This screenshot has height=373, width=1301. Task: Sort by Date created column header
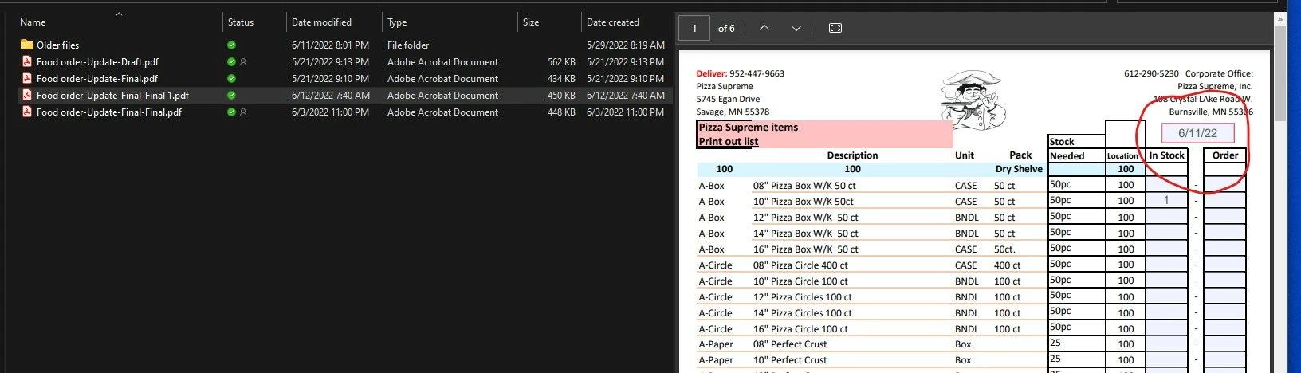point(613,22)
